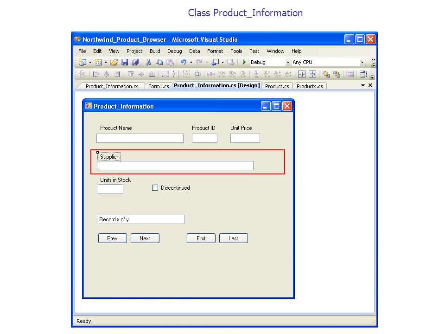This screenshot has width=445, height=334.
Task: Click the Align Middles layout icon
Action: (141, 74)
